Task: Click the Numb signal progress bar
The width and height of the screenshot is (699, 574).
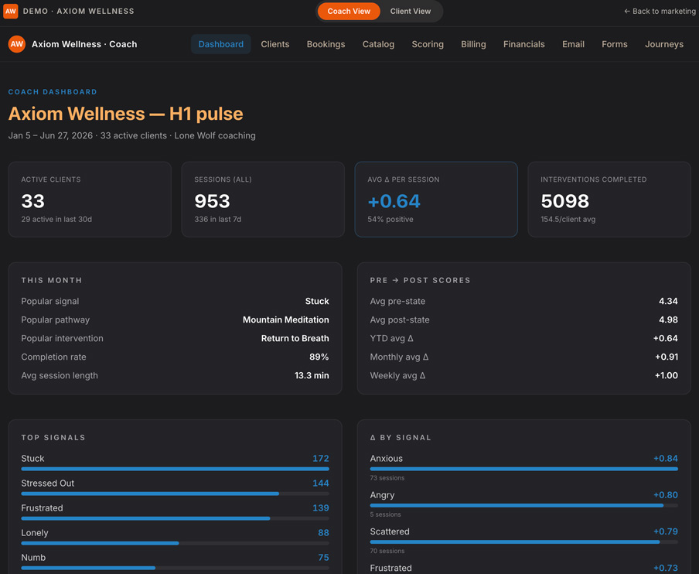Action: (x=176, y=568)
